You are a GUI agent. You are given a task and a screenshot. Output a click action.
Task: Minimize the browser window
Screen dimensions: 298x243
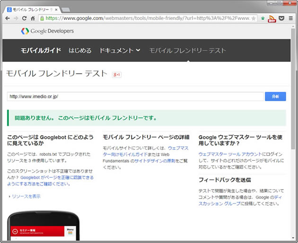pyautogui.click(x=272, y=3)
